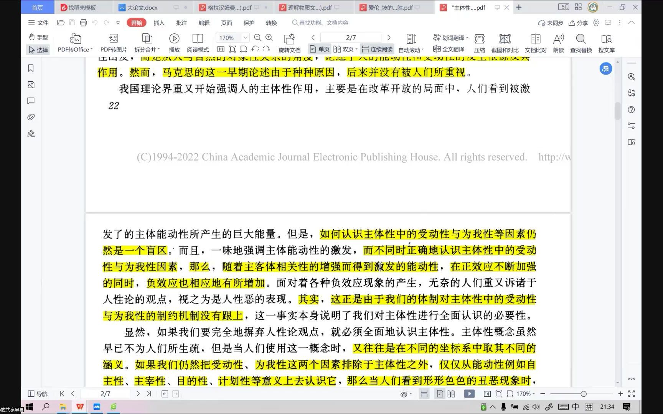
Task: Expand the quick access toolbar customize arrow
Action: (118, 23)
